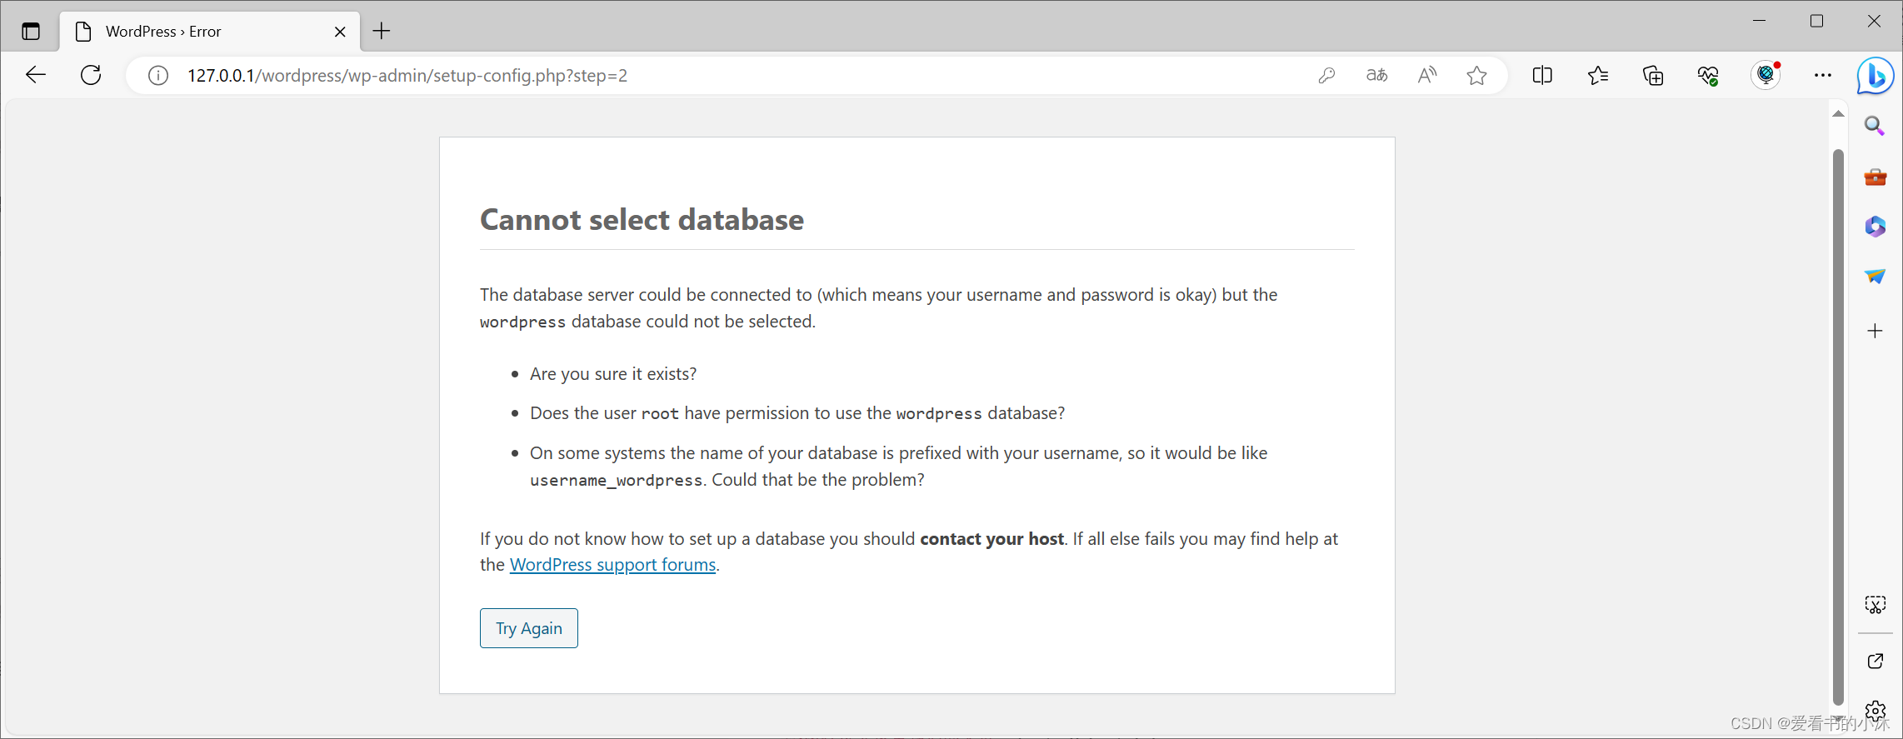Image resolution: width=1903 pixels, height=739 pixels.
Task: Open the user profile avatar
Action: coord(1766,75)
